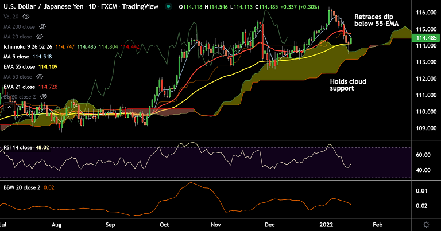Click the green market status dot
The image size is (441, 231).
pos(168,6)
